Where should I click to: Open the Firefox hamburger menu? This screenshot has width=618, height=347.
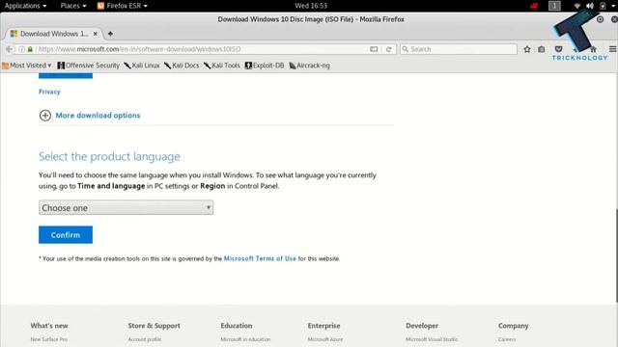point(612,49)
